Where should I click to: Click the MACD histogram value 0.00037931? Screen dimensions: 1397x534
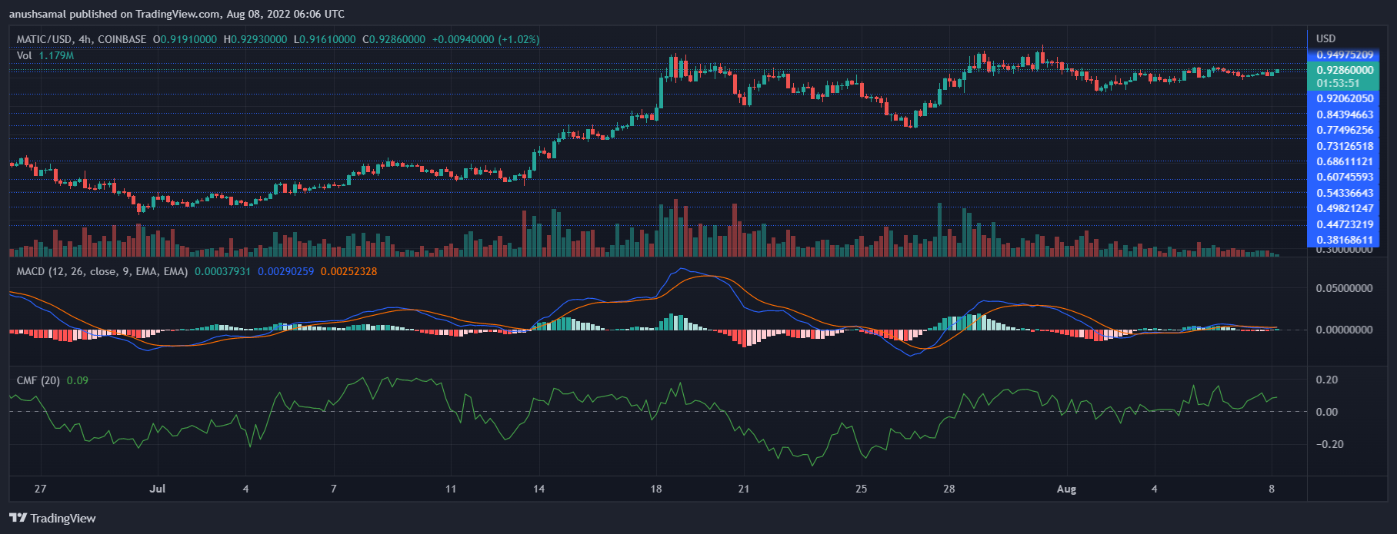pyautogui.click(x=223, y=271)
